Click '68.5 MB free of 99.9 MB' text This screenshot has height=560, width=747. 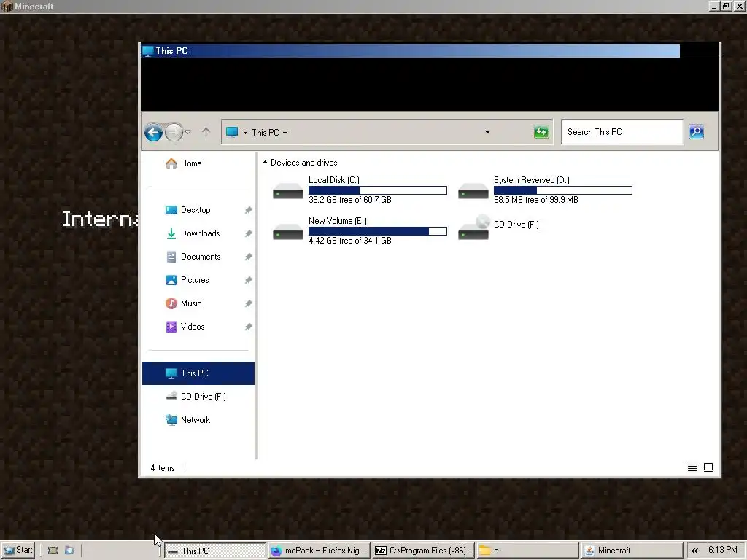pyautogui.click(x=536, y=200)
